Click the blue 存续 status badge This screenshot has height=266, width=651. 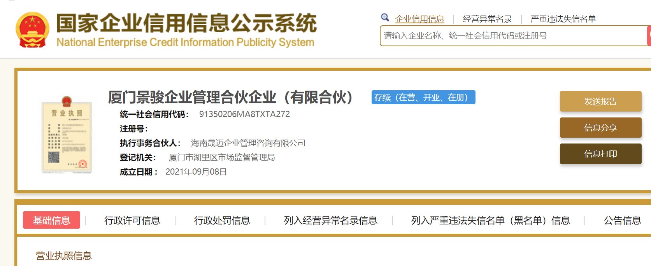[423, 98]
